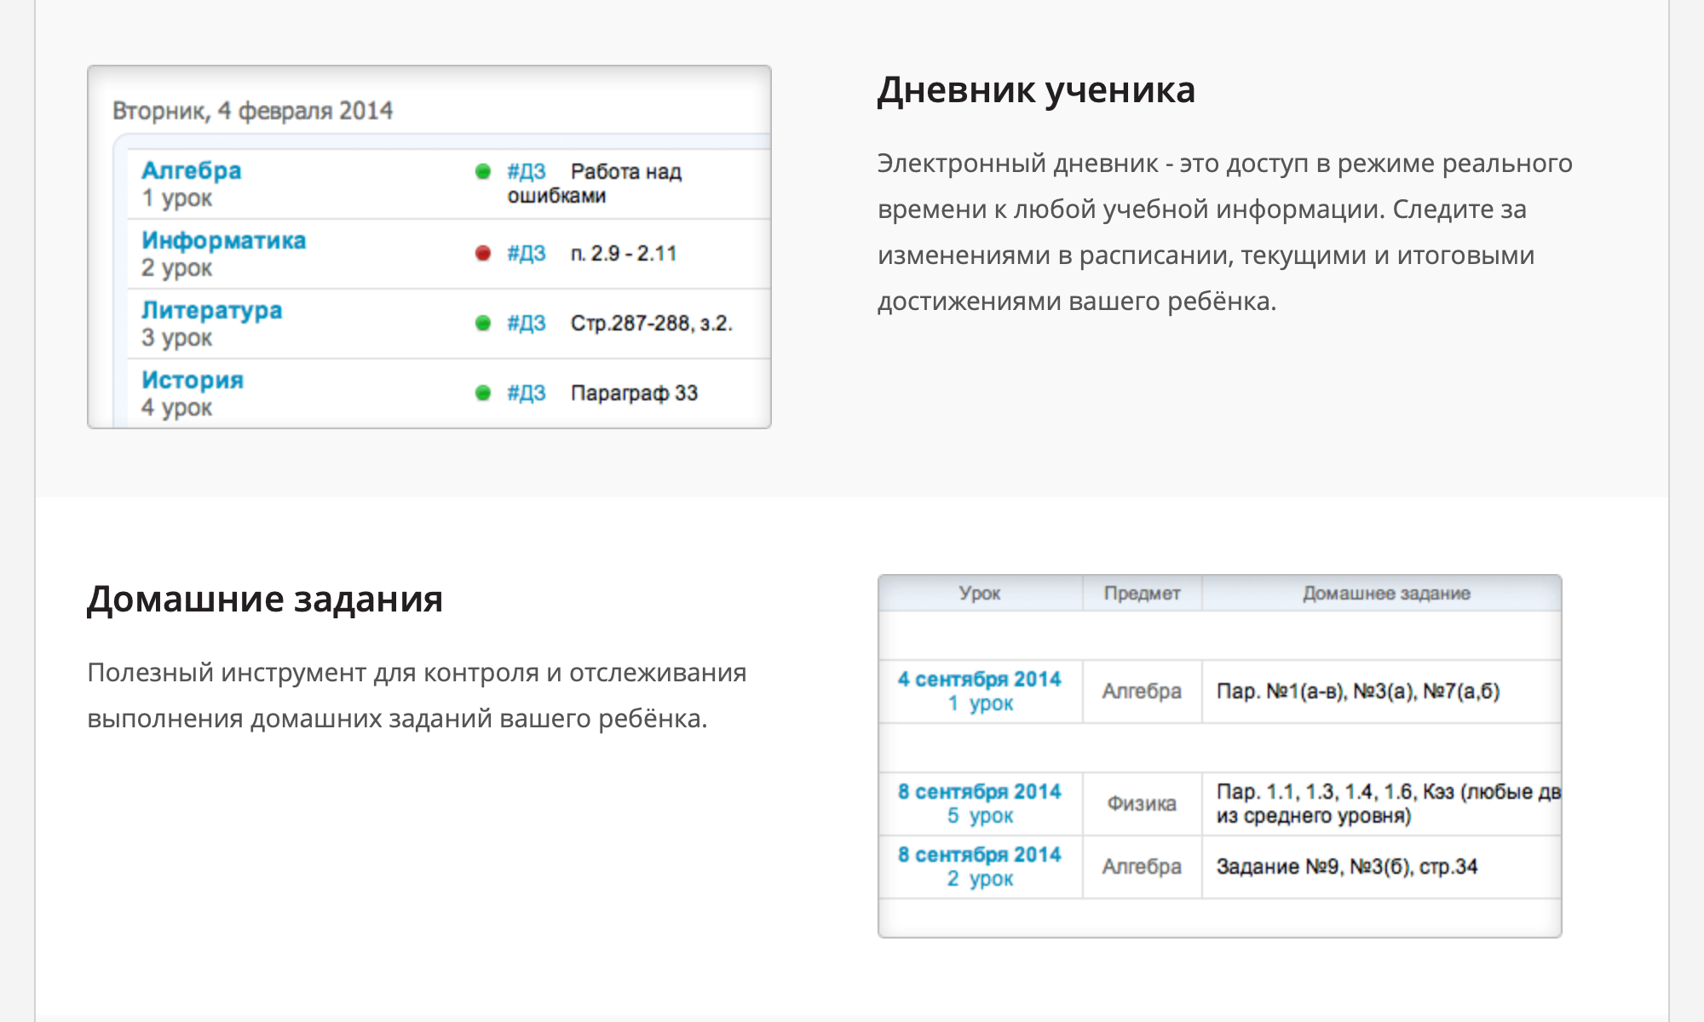Click the История lesson link
Screen dimensions: 1704x1022
pos(193,380)
